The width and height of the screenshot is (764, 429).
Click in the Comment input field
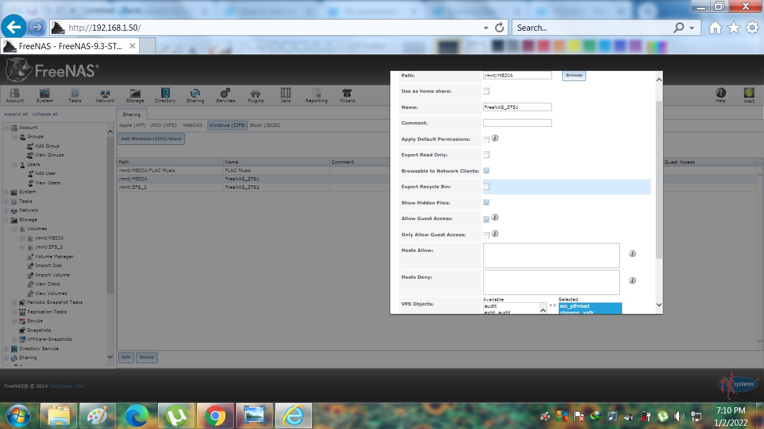pos(517,123)
